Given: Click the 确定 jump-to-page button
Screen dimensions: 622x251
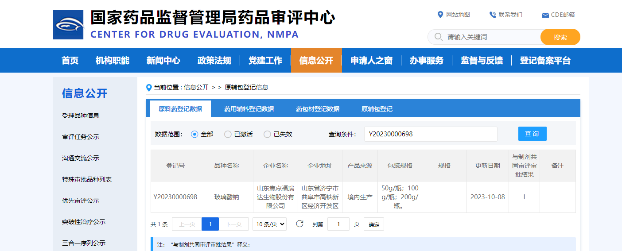Looking at the screenshot, I should pyautogui.click(x=374, y=224).
